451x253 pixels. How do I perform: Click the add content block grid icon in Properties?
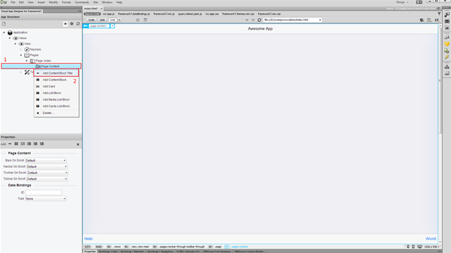pos(16,143)
